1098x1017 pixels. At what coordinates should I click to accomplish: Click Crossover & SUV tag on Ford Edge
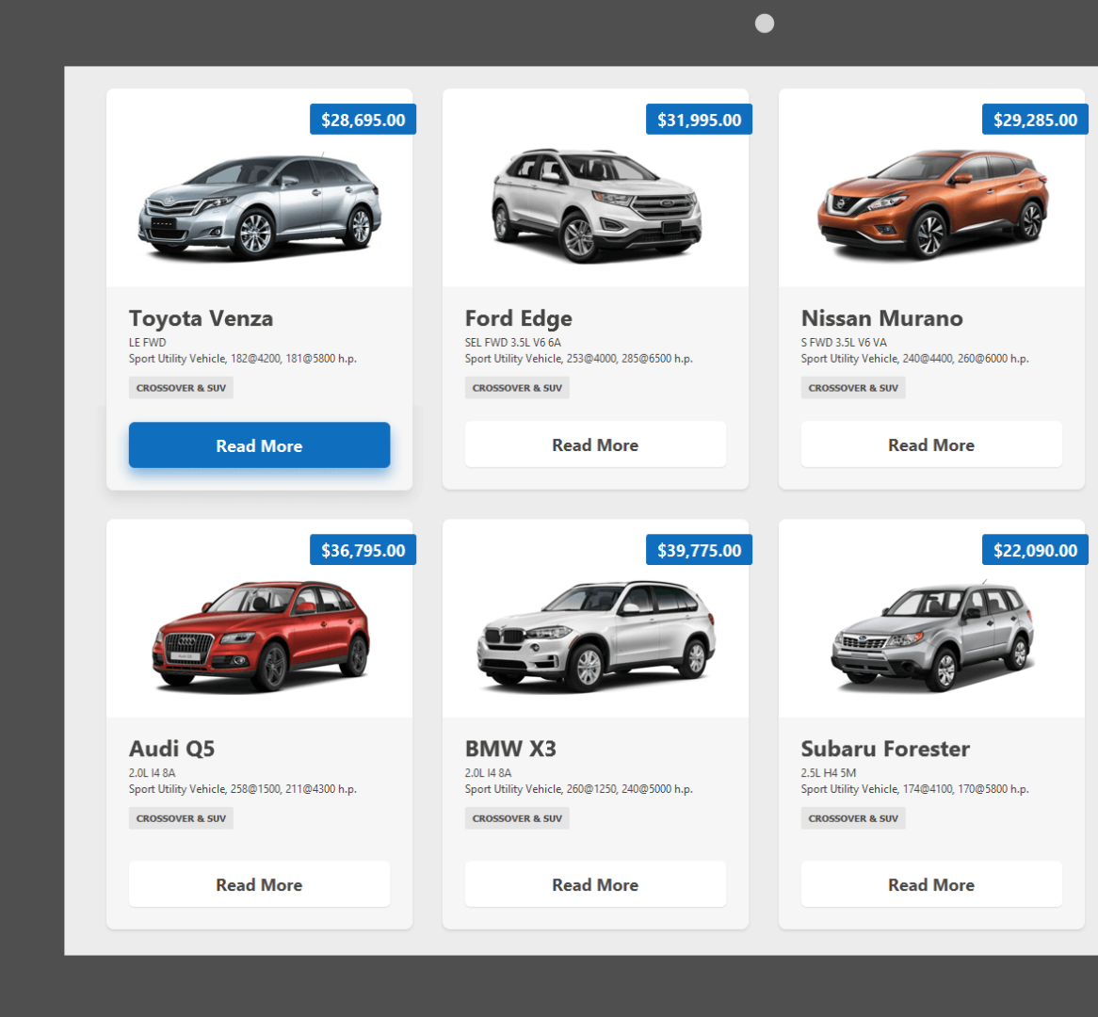517,388
